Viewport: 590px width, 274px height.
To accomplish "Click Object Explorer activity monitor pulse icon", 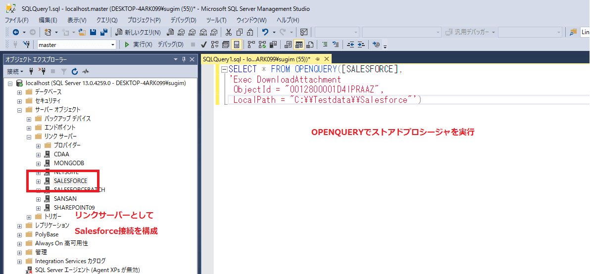I will (86, 71).
